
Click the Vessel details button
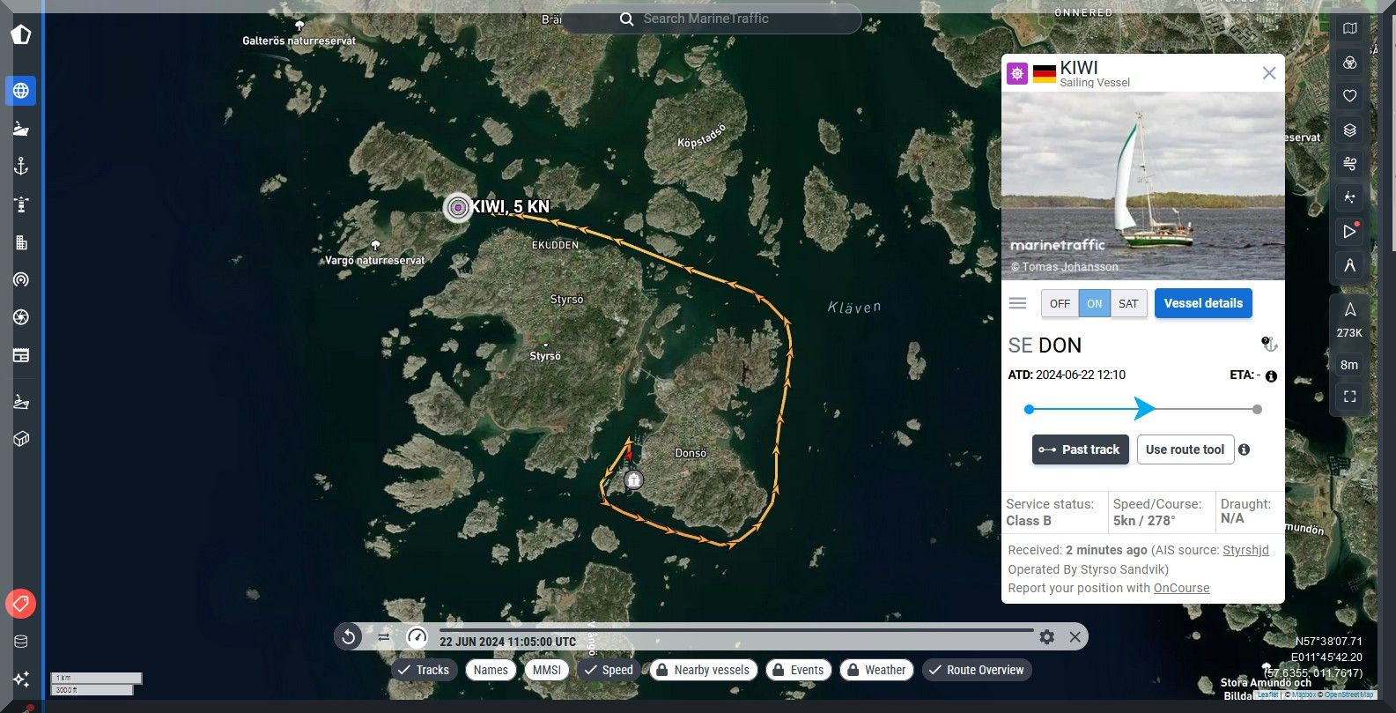click(x=1202, y=303)
